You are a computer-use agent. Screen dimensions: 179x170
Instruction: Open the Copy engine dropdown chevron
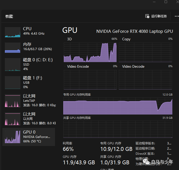coord(120,39)
